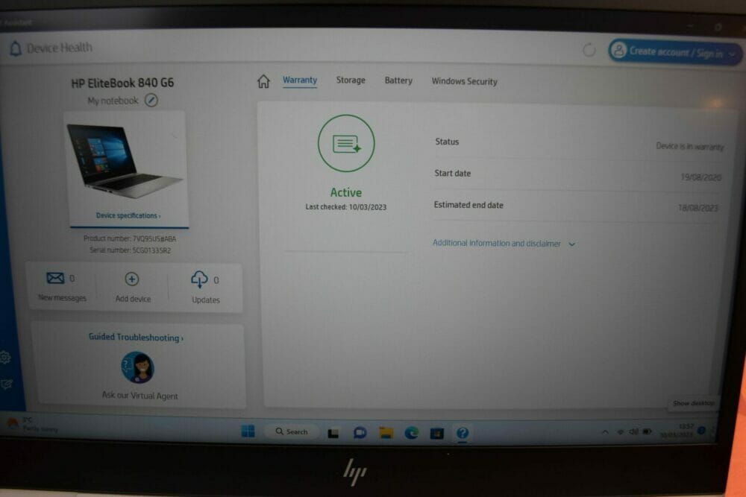
Task: Click the EliteBook laptop product image
Action: 125,160
